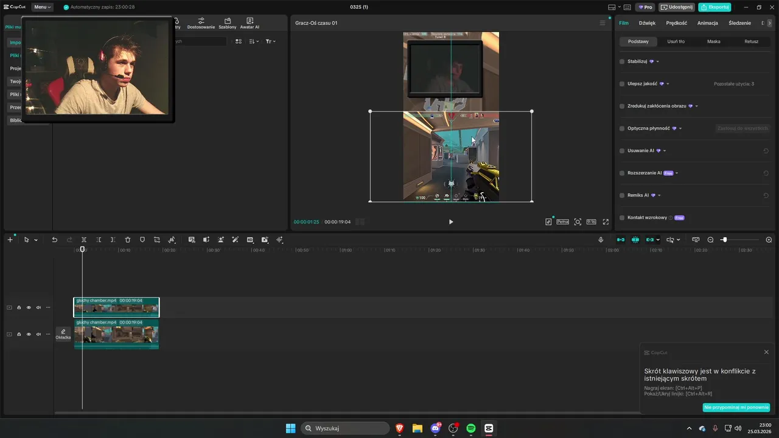Click the trim left edge tool

pyautogui.click(x=99, y=240)
